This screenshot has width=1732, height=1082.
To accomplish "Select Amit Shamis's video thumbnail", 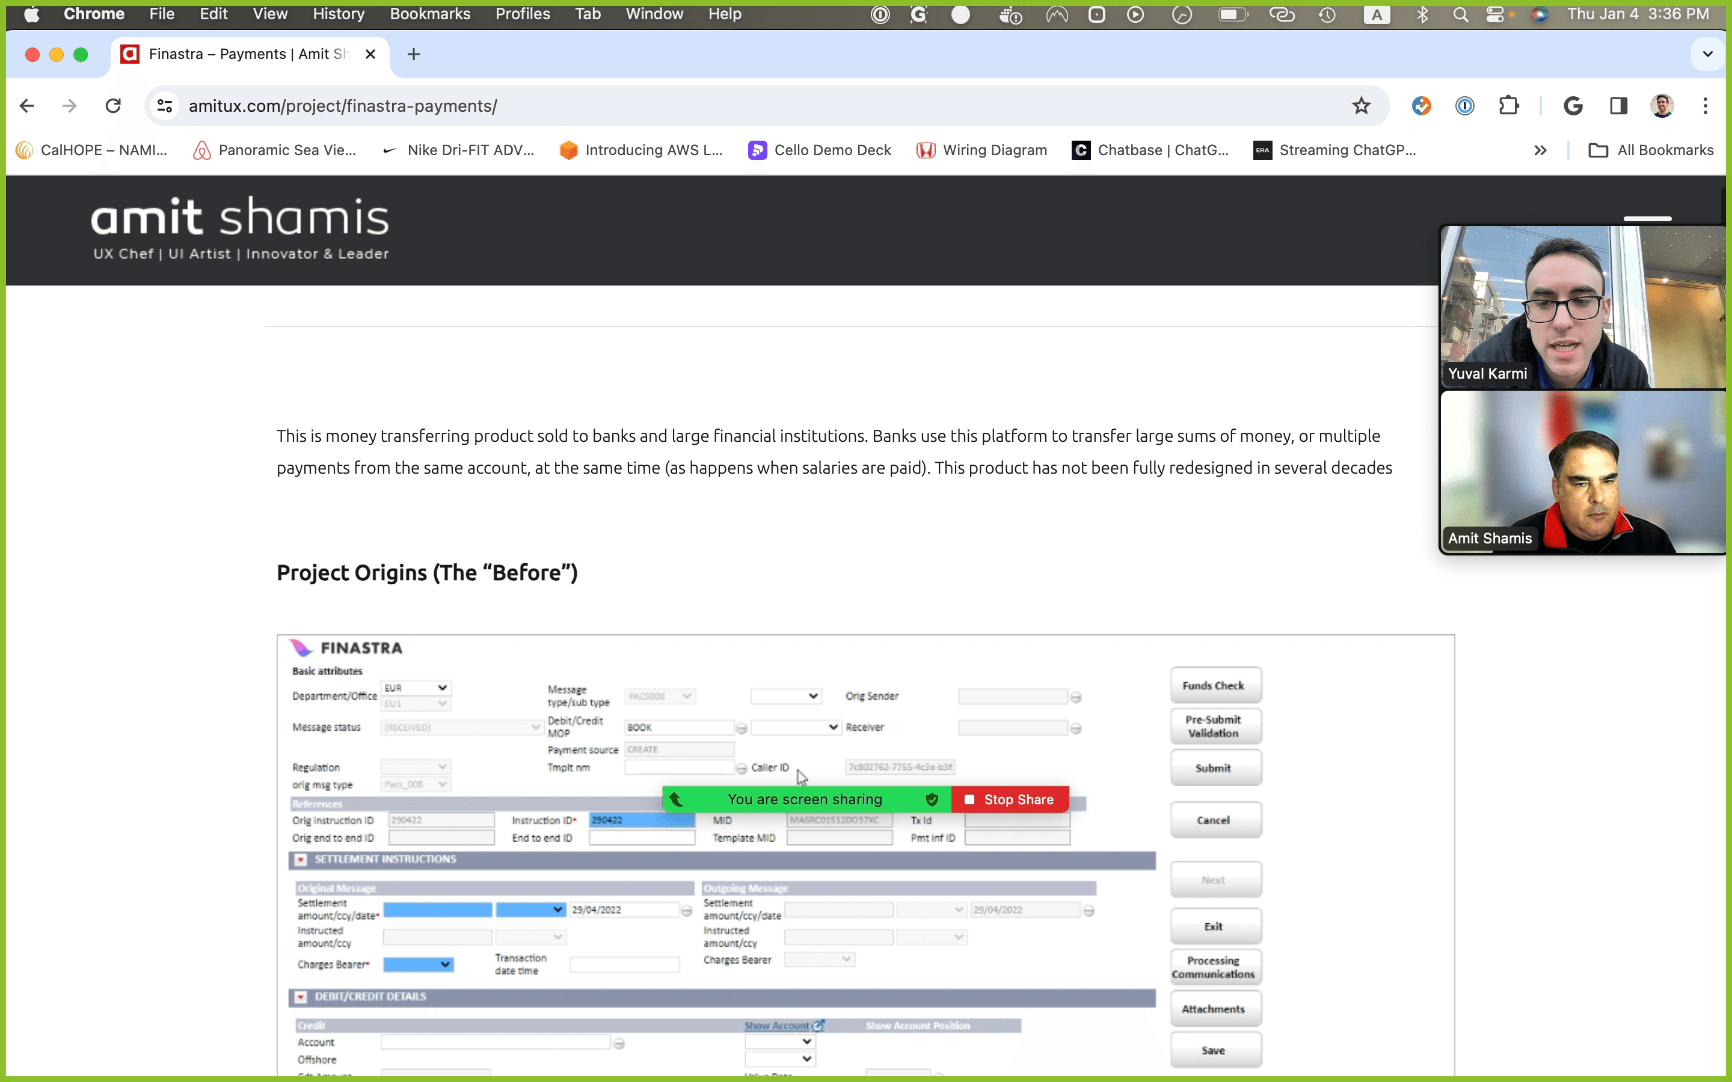I will pyautogui.click(x=1582, y=472).
